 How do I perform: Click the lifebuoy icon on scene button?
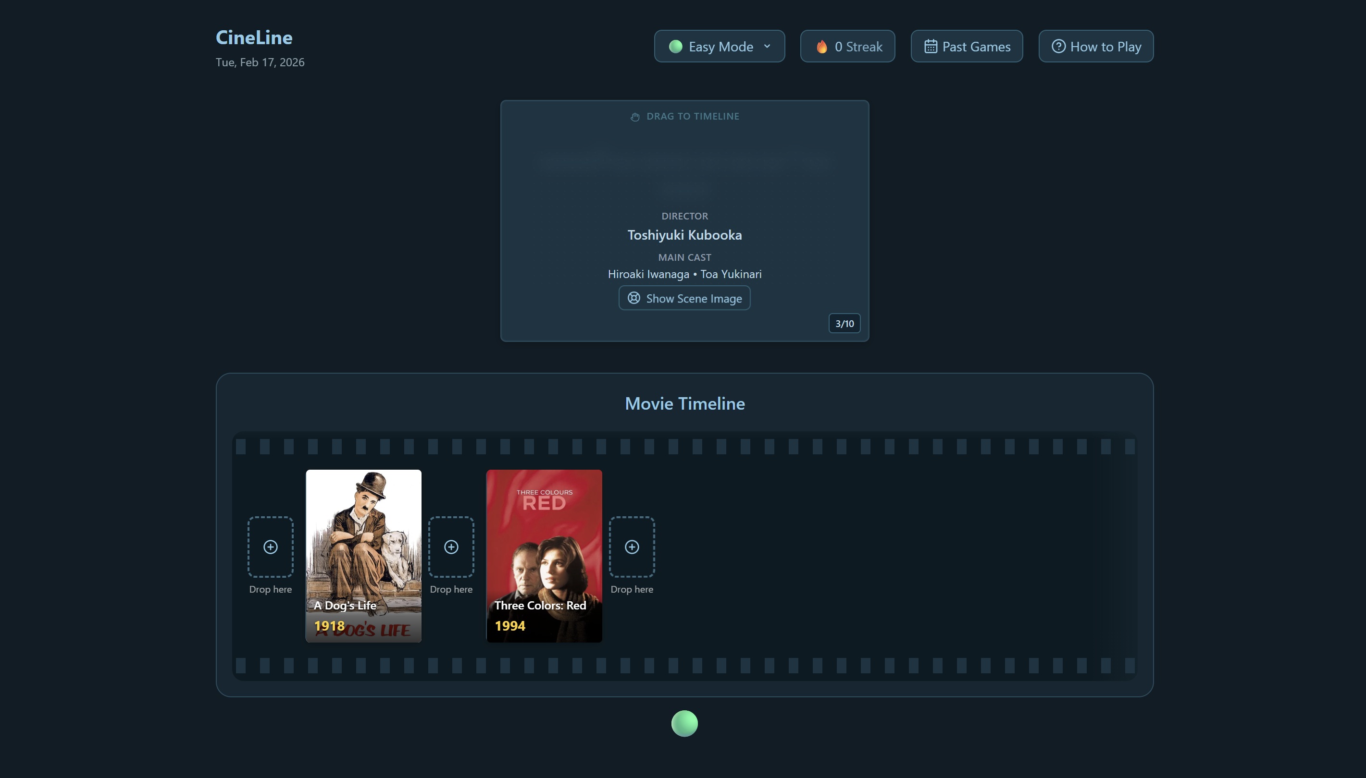tap(633, 298)
